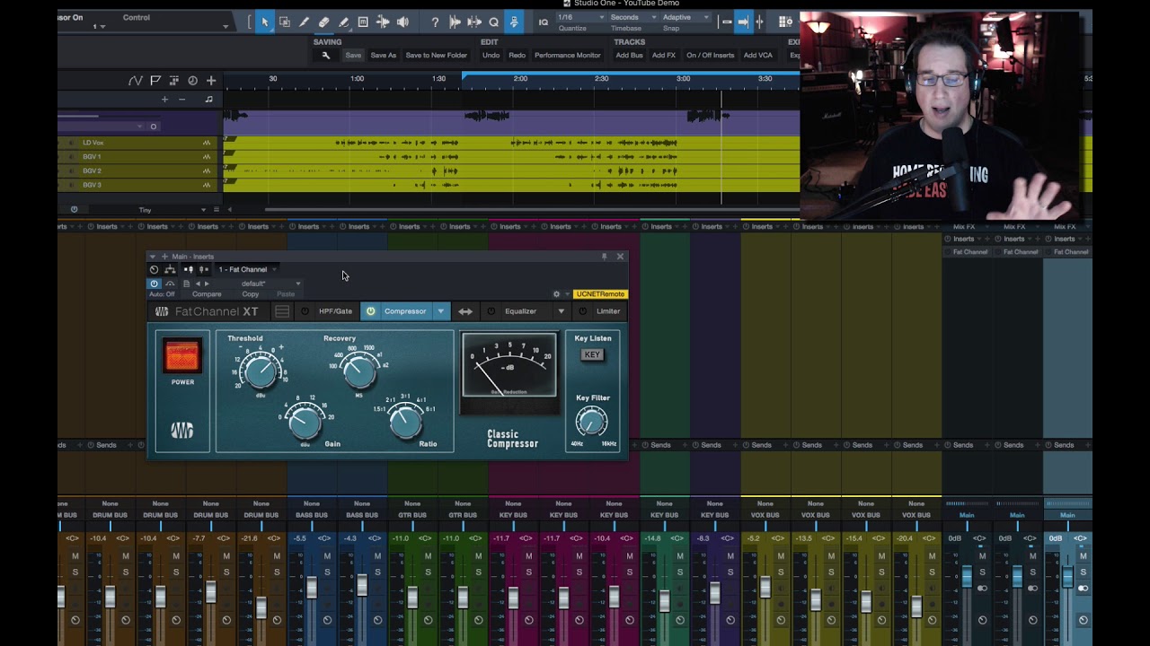
Task: Bypass plugin with blue activate button
Action: click(x=154, y=284)
